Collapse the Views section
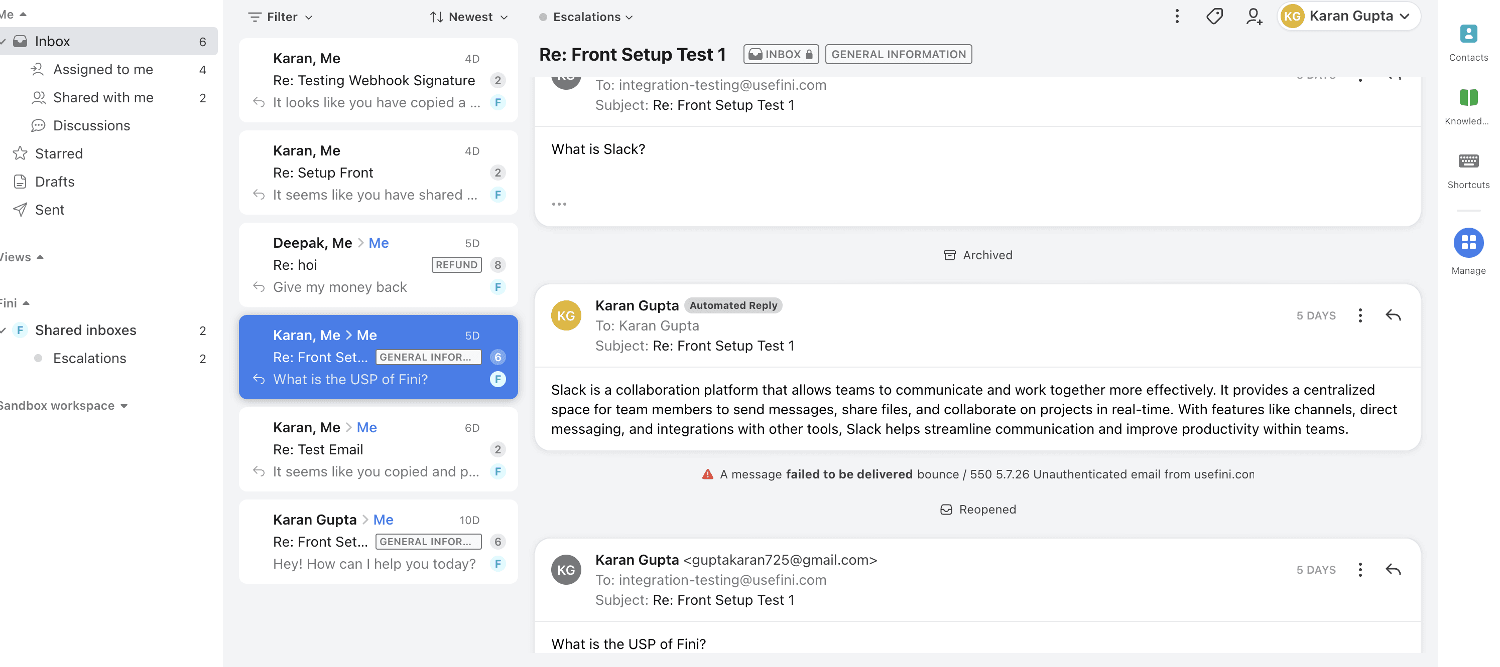The height and width of the screenshot is (667, 1500). 40,257
